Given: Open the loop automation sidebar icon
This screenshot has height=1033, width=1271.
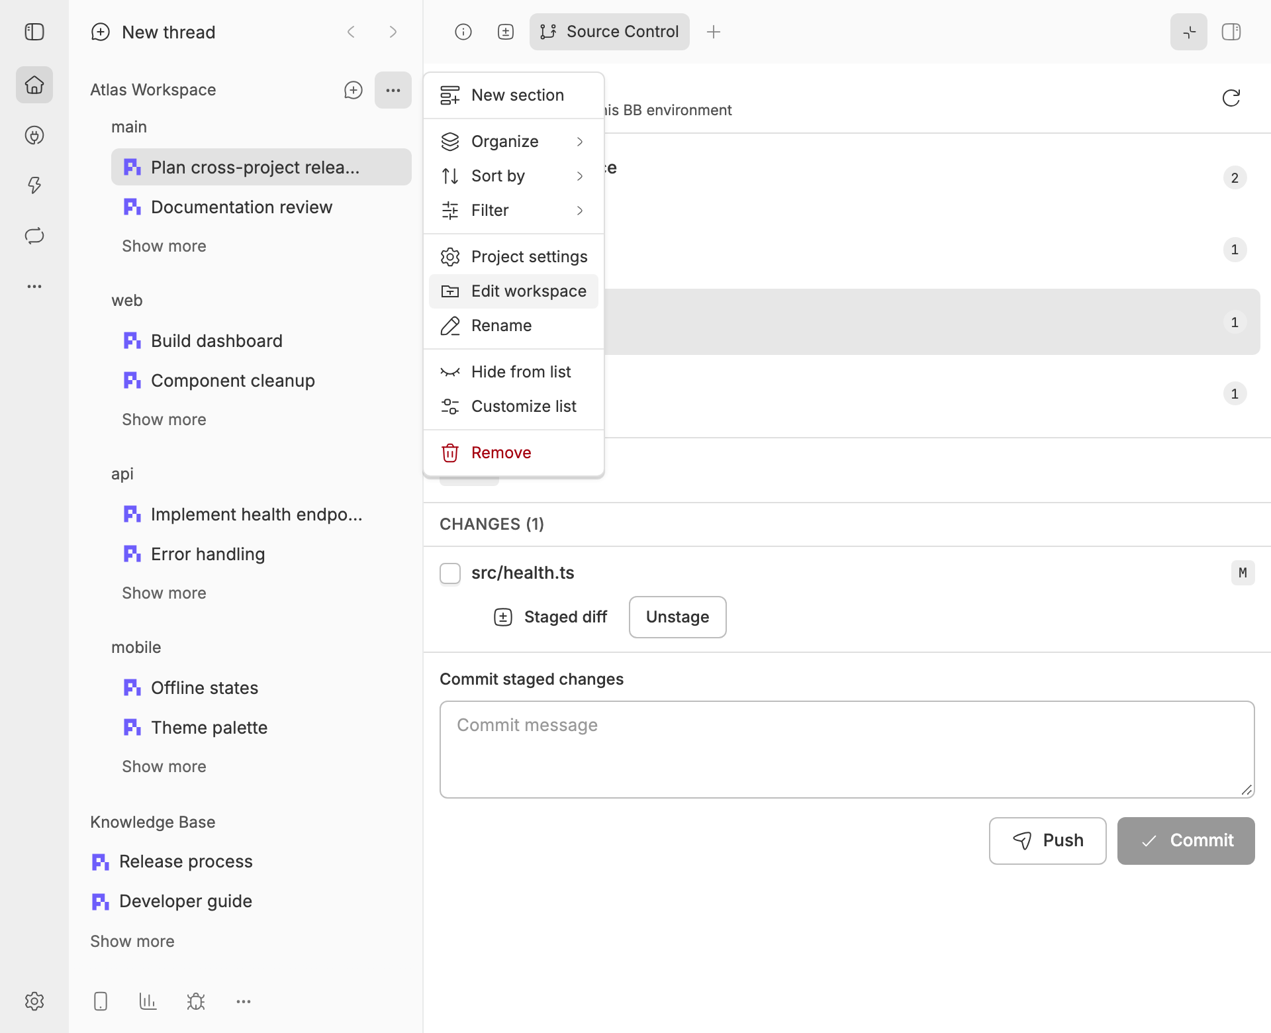Looking at the screenshot, I should (34, 236).
